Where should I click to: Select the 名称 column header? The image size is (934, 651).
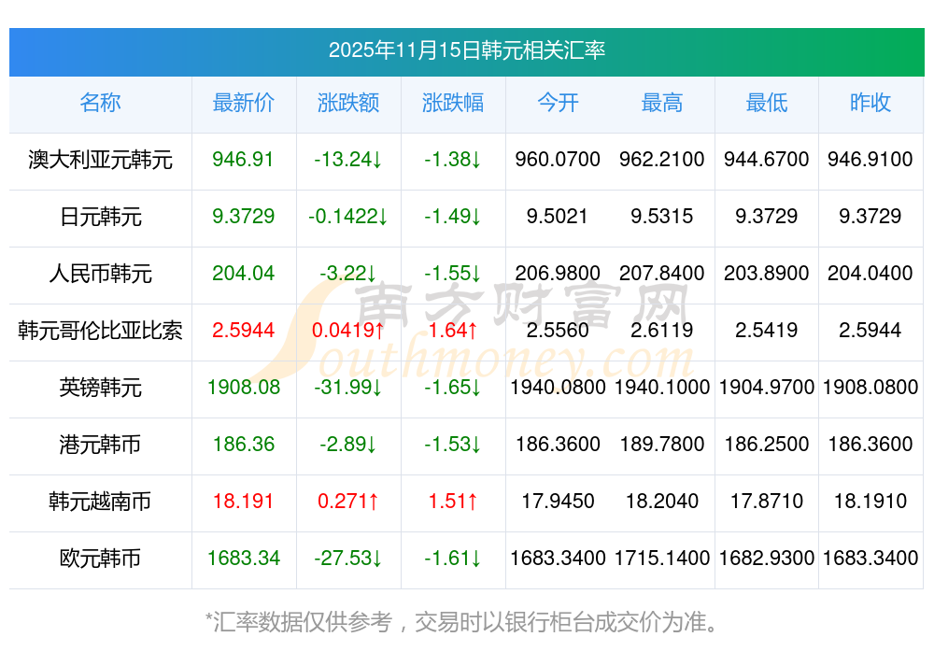point(100,103)
